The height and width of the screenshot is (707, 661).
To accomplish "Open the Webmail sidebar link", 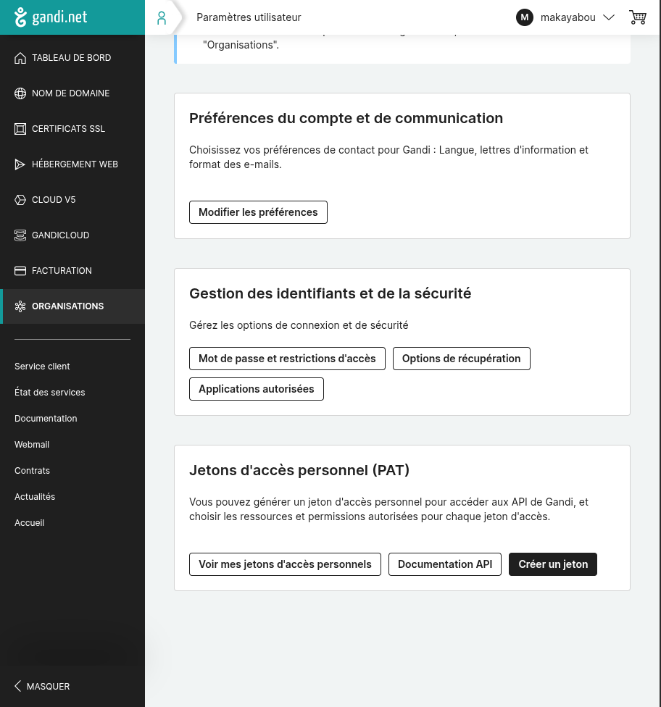I will tap(32, 445).
